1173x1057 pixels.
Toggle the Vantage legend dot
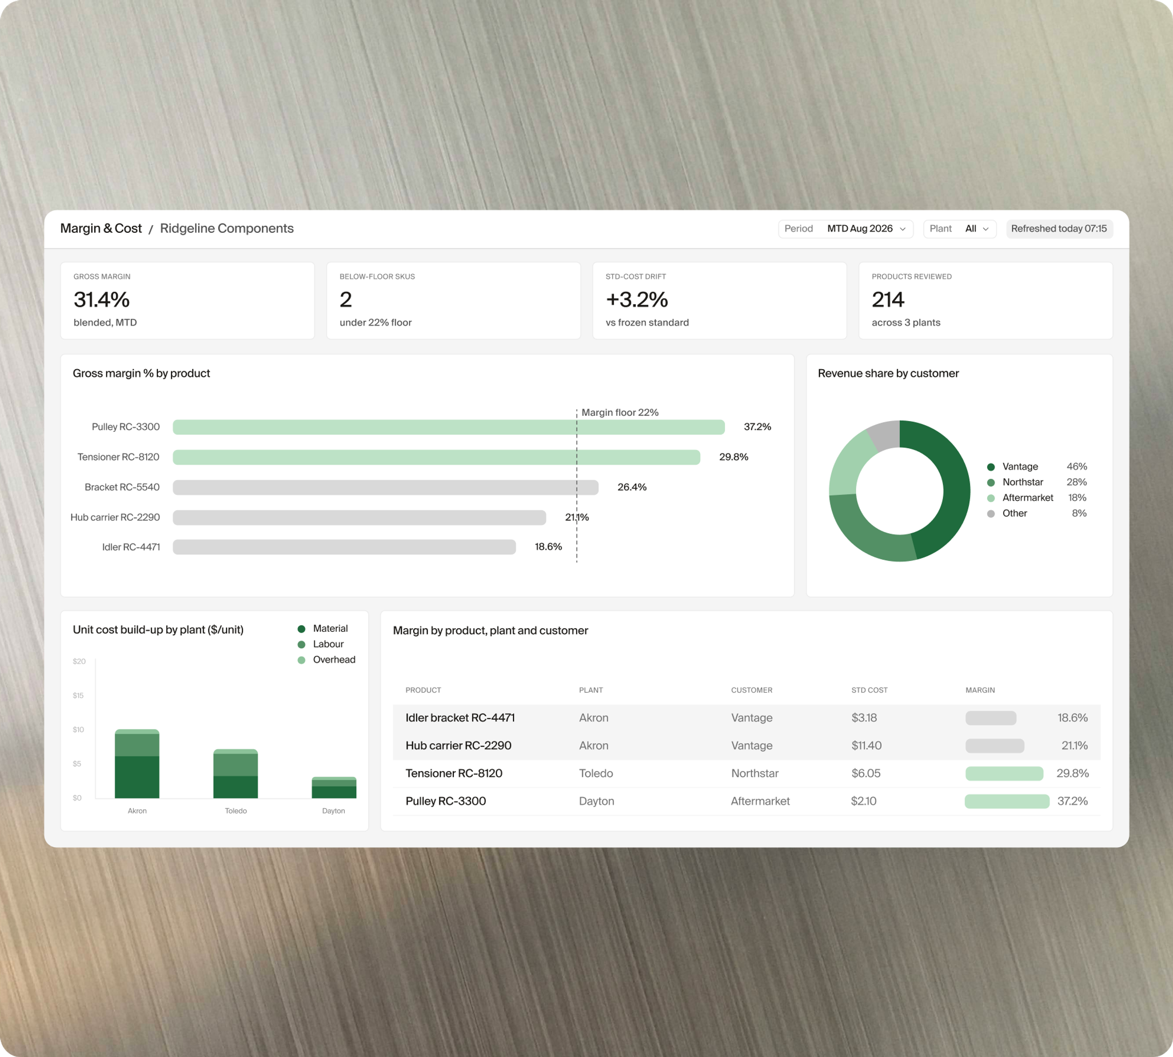coord(990,467)
